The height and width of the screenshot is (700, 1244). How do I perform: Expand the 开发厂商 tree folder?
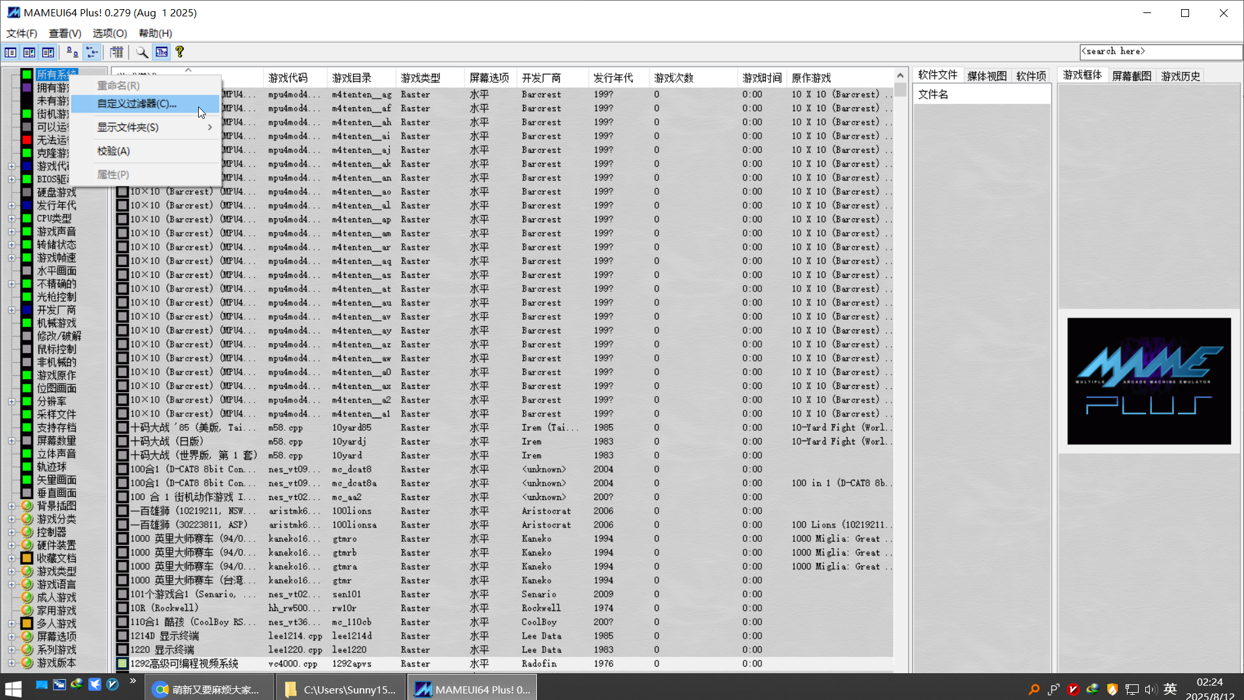click(x=12, y=310)
